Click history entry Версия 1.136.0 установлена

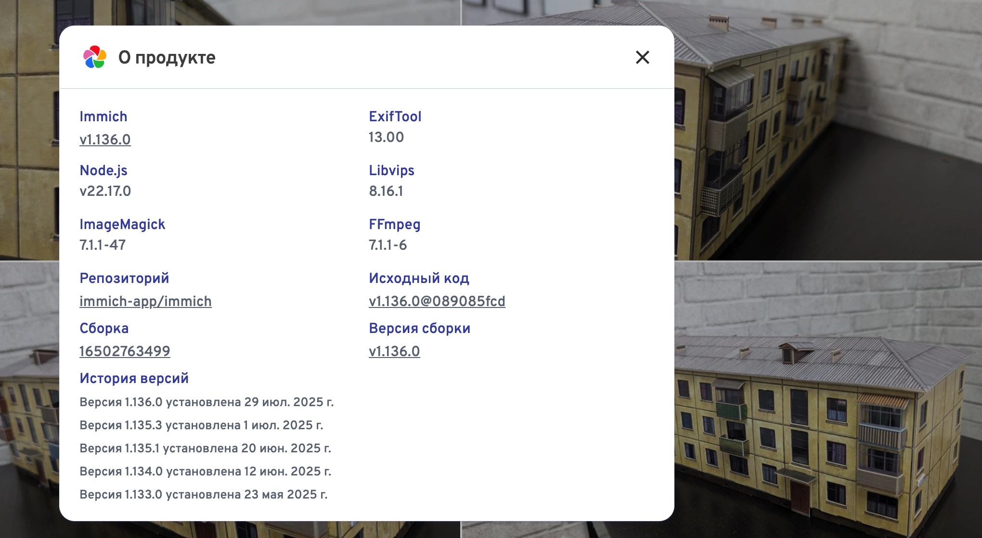(x=207, y=402)
